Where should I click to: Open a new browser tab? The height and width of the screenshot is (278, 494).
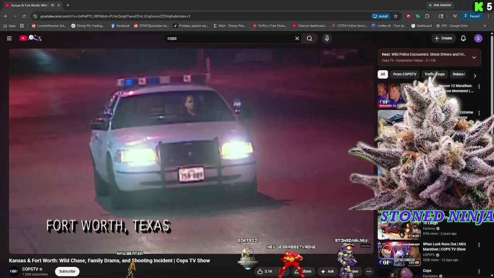click(x=68, y=5)
